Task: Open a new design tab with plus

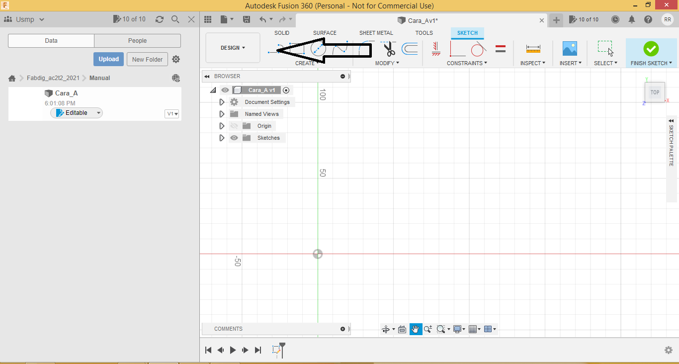Action: pyautogui.click(x=556, y=20)
